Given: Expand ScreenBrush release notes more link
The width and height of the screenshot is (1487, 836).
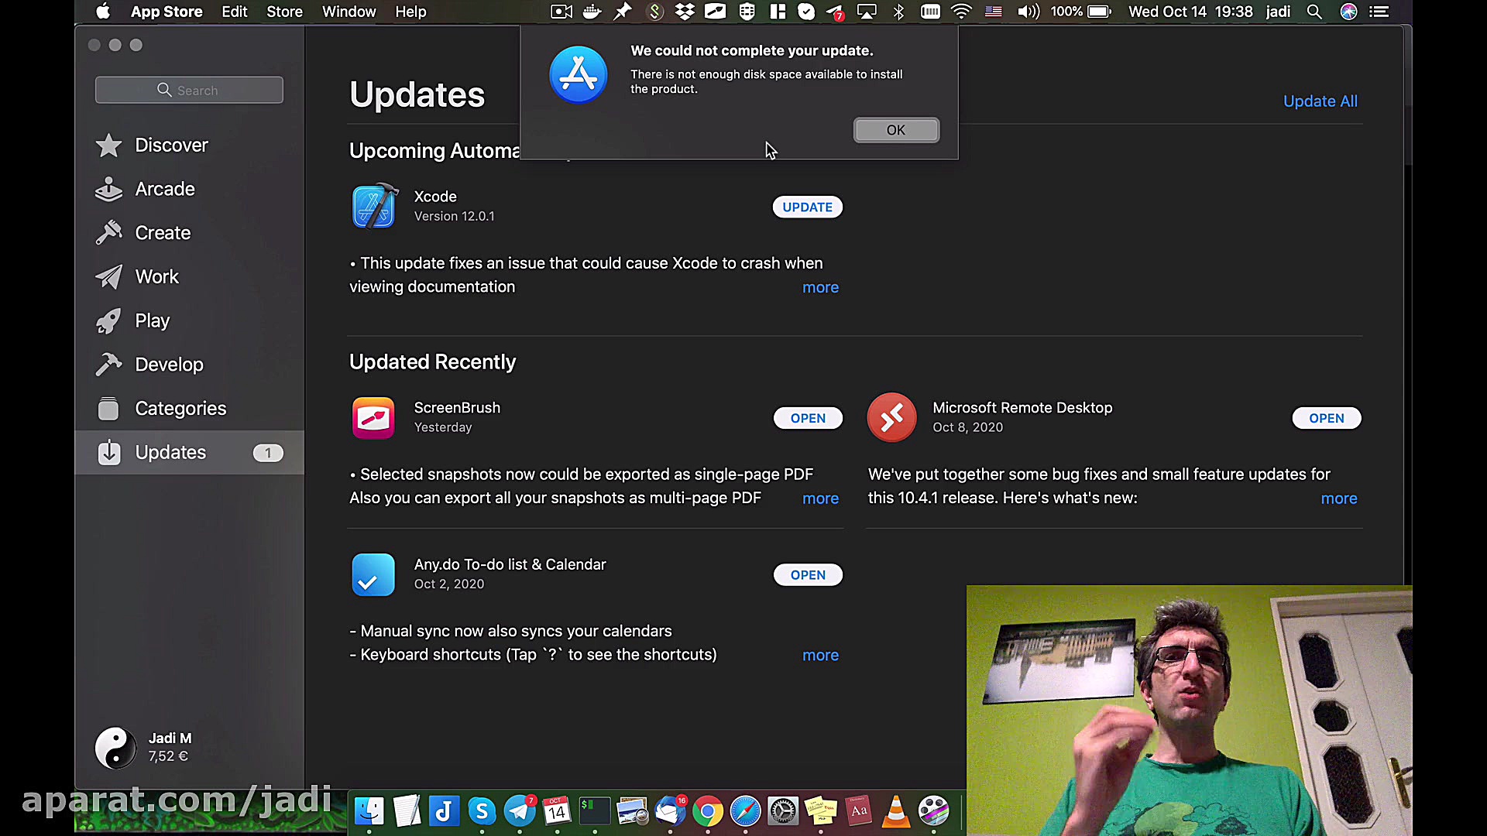Looking at the screenshot, I should click(820, 499).
